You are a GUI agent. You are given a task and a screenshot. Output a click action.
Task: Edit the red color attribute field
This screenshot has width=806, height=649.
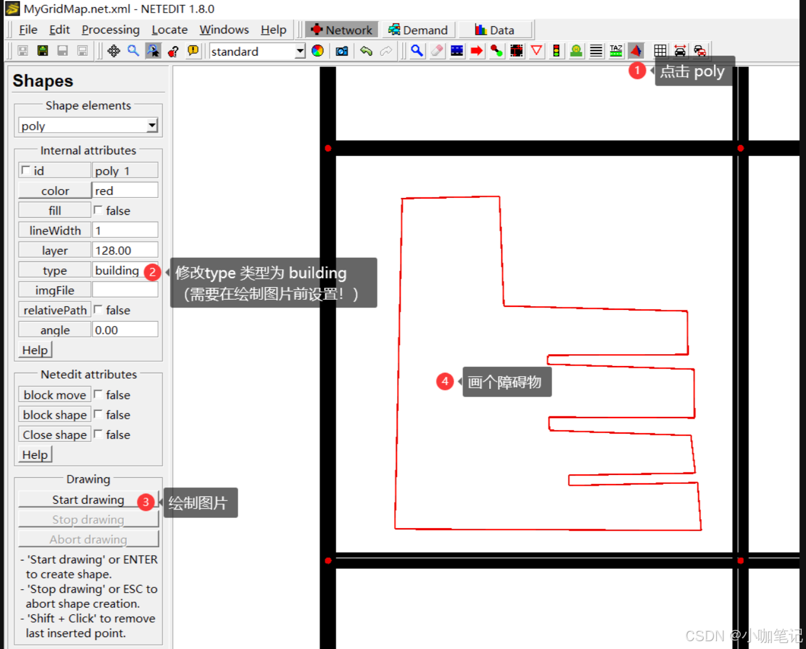[x=124, y=190]
